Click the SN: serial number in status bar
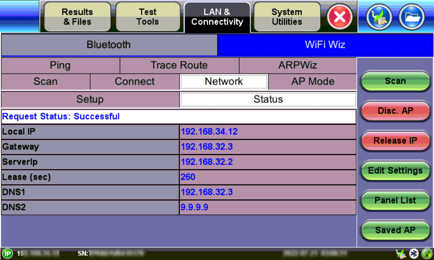434x260 pixels. (111, 254)
